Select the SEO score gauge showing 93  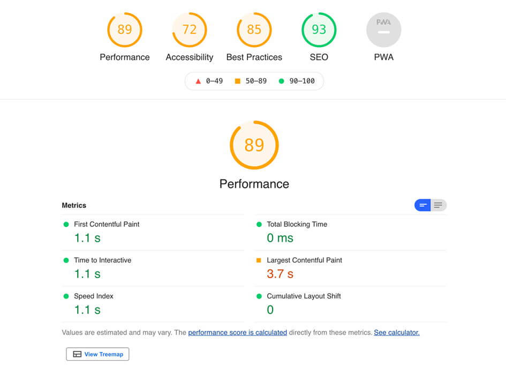(x=319, y=29)
